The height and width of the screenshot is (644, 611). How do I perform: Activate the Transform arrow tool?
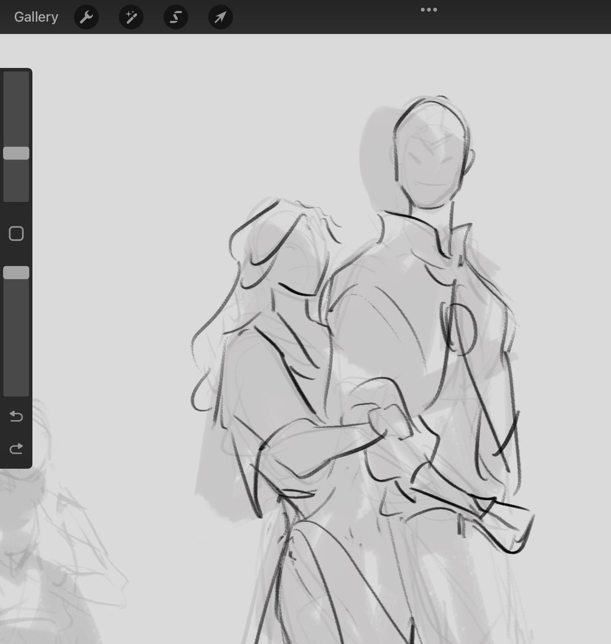[x=220, y=18]
